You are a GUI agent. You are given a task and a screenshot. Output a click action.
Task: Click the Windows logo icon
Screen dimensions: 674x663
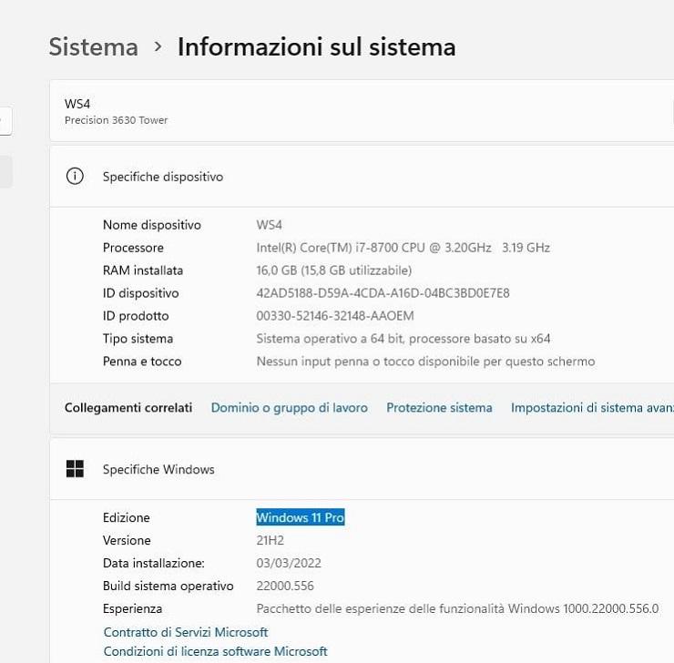tap(75, 469)
